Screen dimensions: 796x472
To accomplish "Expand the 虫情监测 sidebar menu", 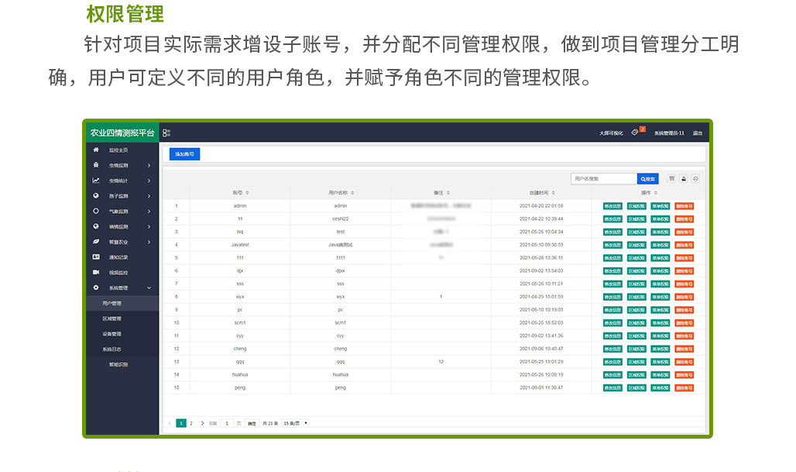I will coord(149,165).
